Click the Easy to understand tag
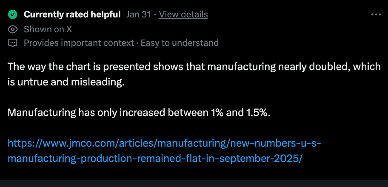Image resolution: width=388 pixels, height=187 pixels. [x=180, y=43]
